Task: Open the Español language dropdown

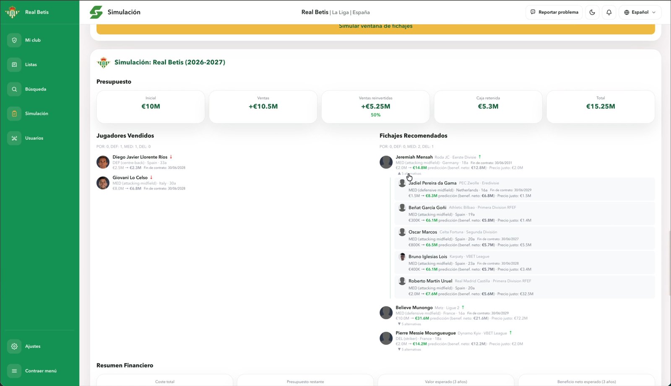Action: 640,12
